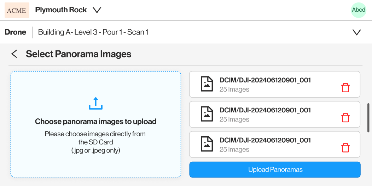
Task: Click Choose panorama images to upload
Action: (95, 122)
